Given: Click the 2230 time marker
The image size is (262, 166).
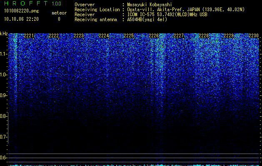Looking at the screenshot, I should (x=254, y=36).
